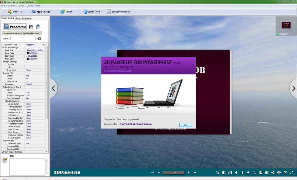Collapse the Visible Buttons group
This screenshot has height=180, width=297.
(6, 101)
